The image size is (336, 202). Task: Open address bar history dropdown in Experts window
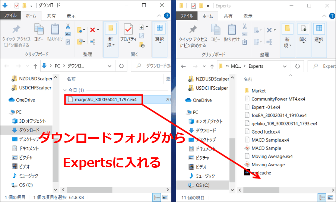coord(287,66)
